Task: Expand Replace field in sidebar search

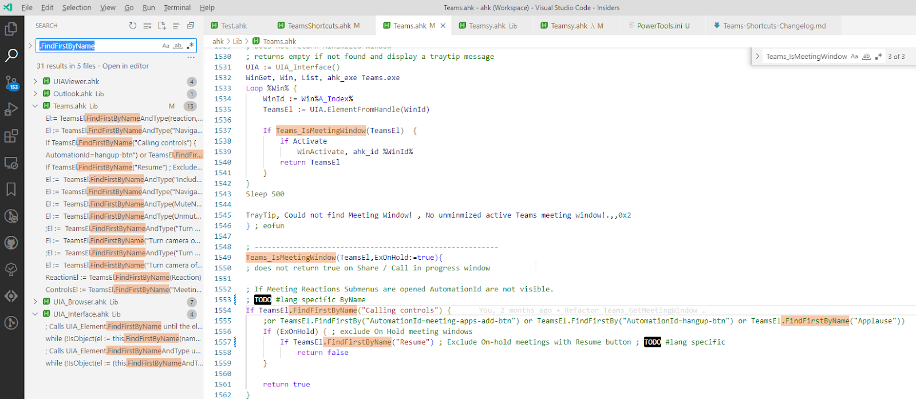Action: 30,46
